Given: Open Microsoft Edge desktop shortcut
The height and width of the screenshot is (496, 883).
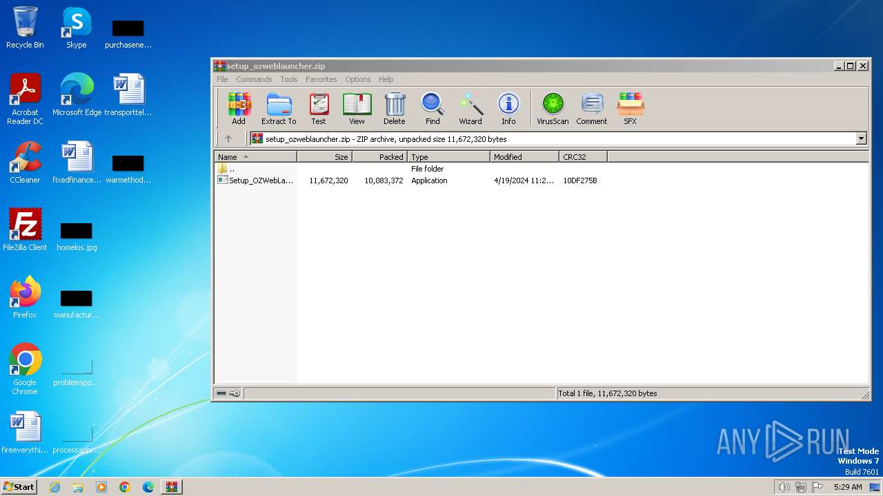Looking at the screenshot, I should [x=77, y=95].
